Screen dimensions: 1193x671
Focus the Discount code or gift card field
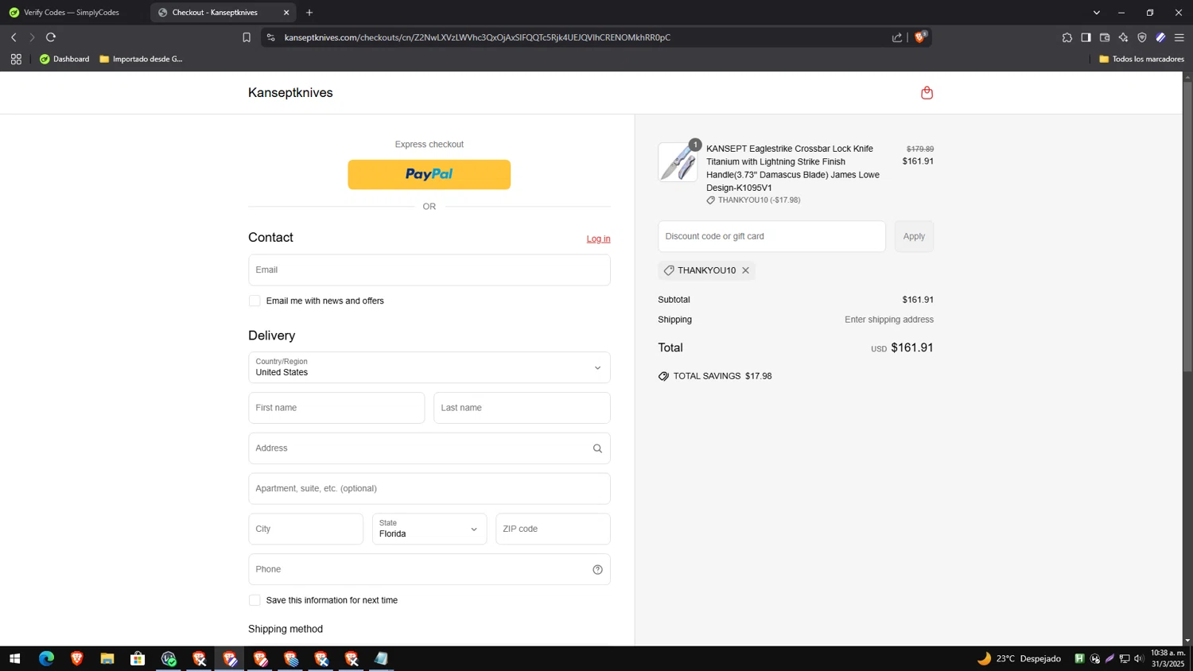click(771, 236)
